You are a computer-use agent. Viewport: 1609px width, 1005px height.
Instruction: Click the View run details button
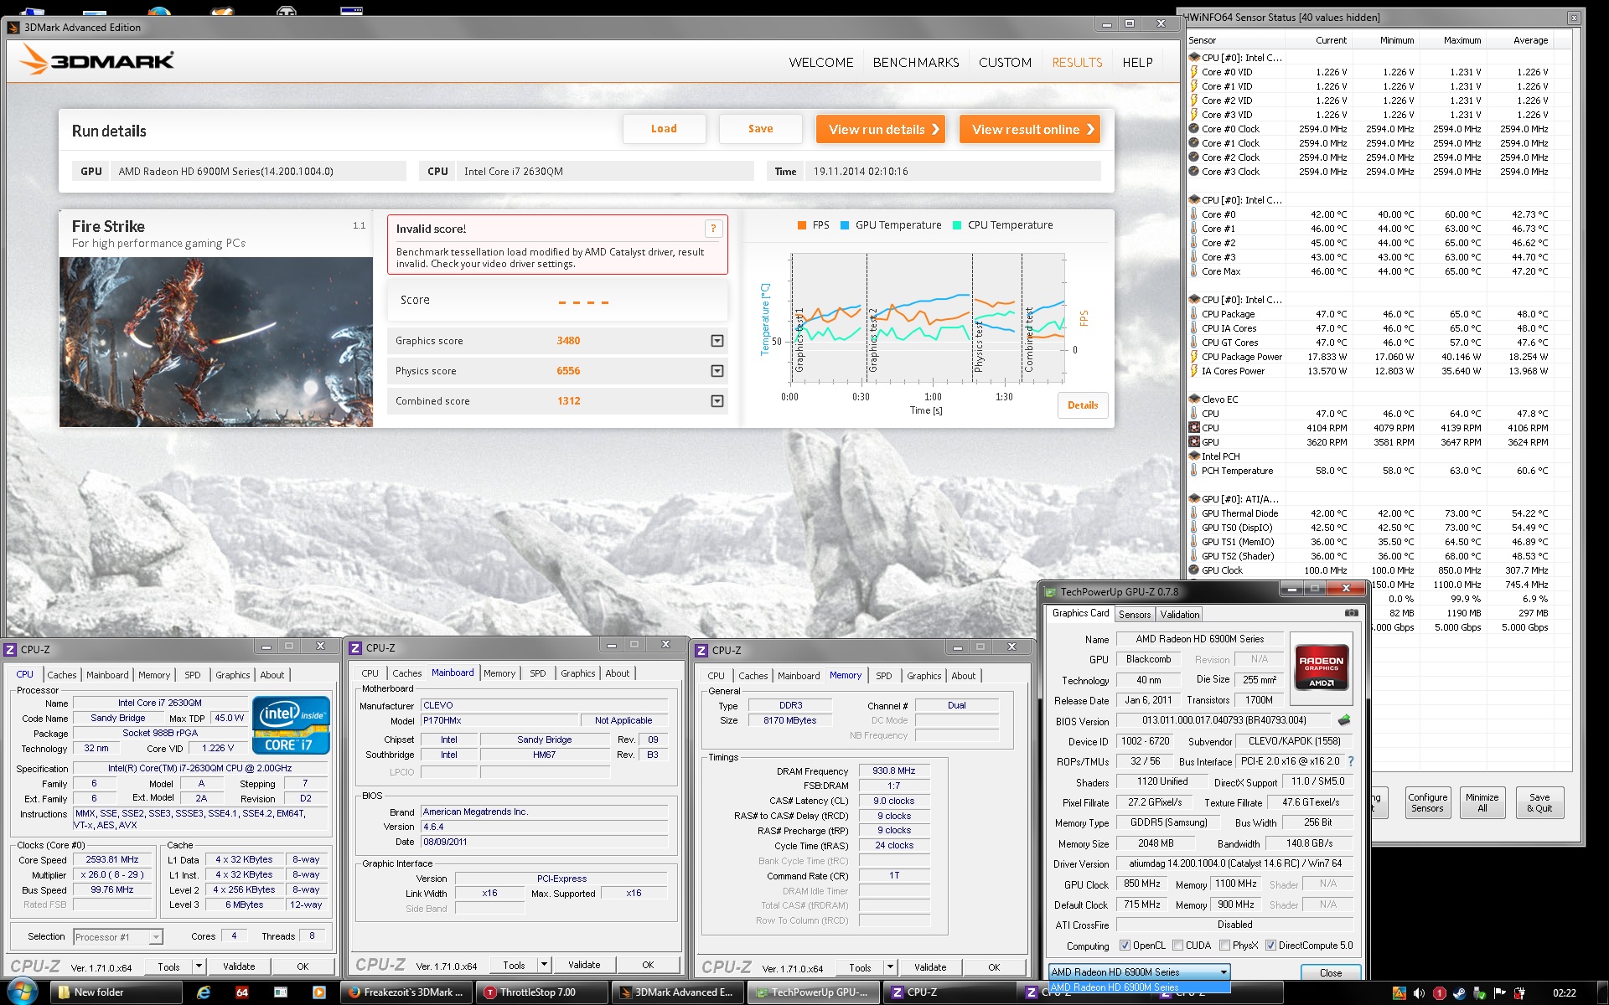[x=881, y=129]
